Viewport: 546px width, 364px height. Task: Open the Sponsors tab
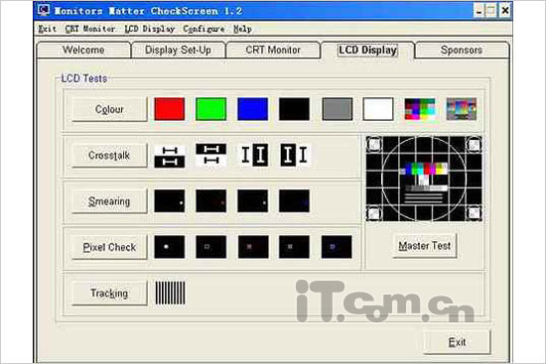point(462,51)
